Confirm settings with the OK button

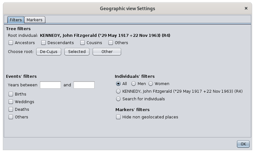243,144
